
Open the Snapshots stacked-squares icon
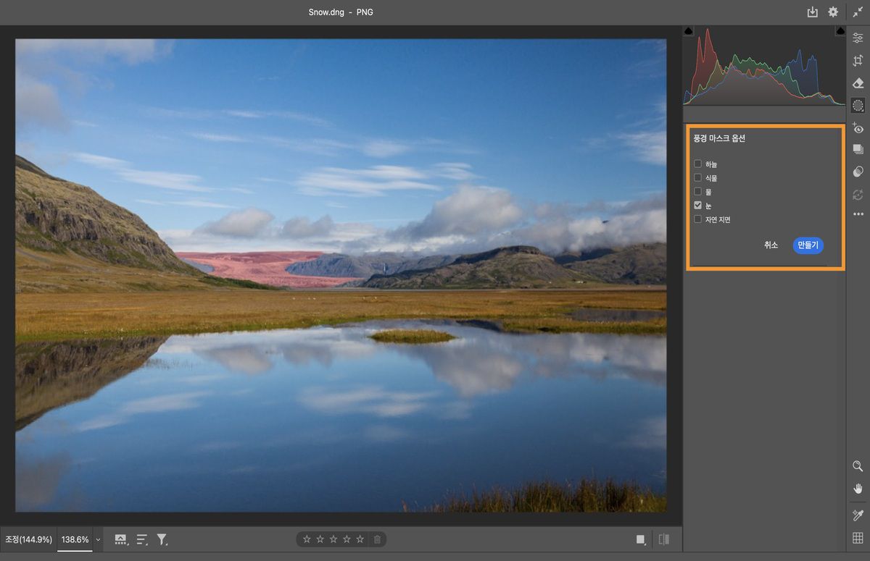pyautogui.click(x=858, y=149)
